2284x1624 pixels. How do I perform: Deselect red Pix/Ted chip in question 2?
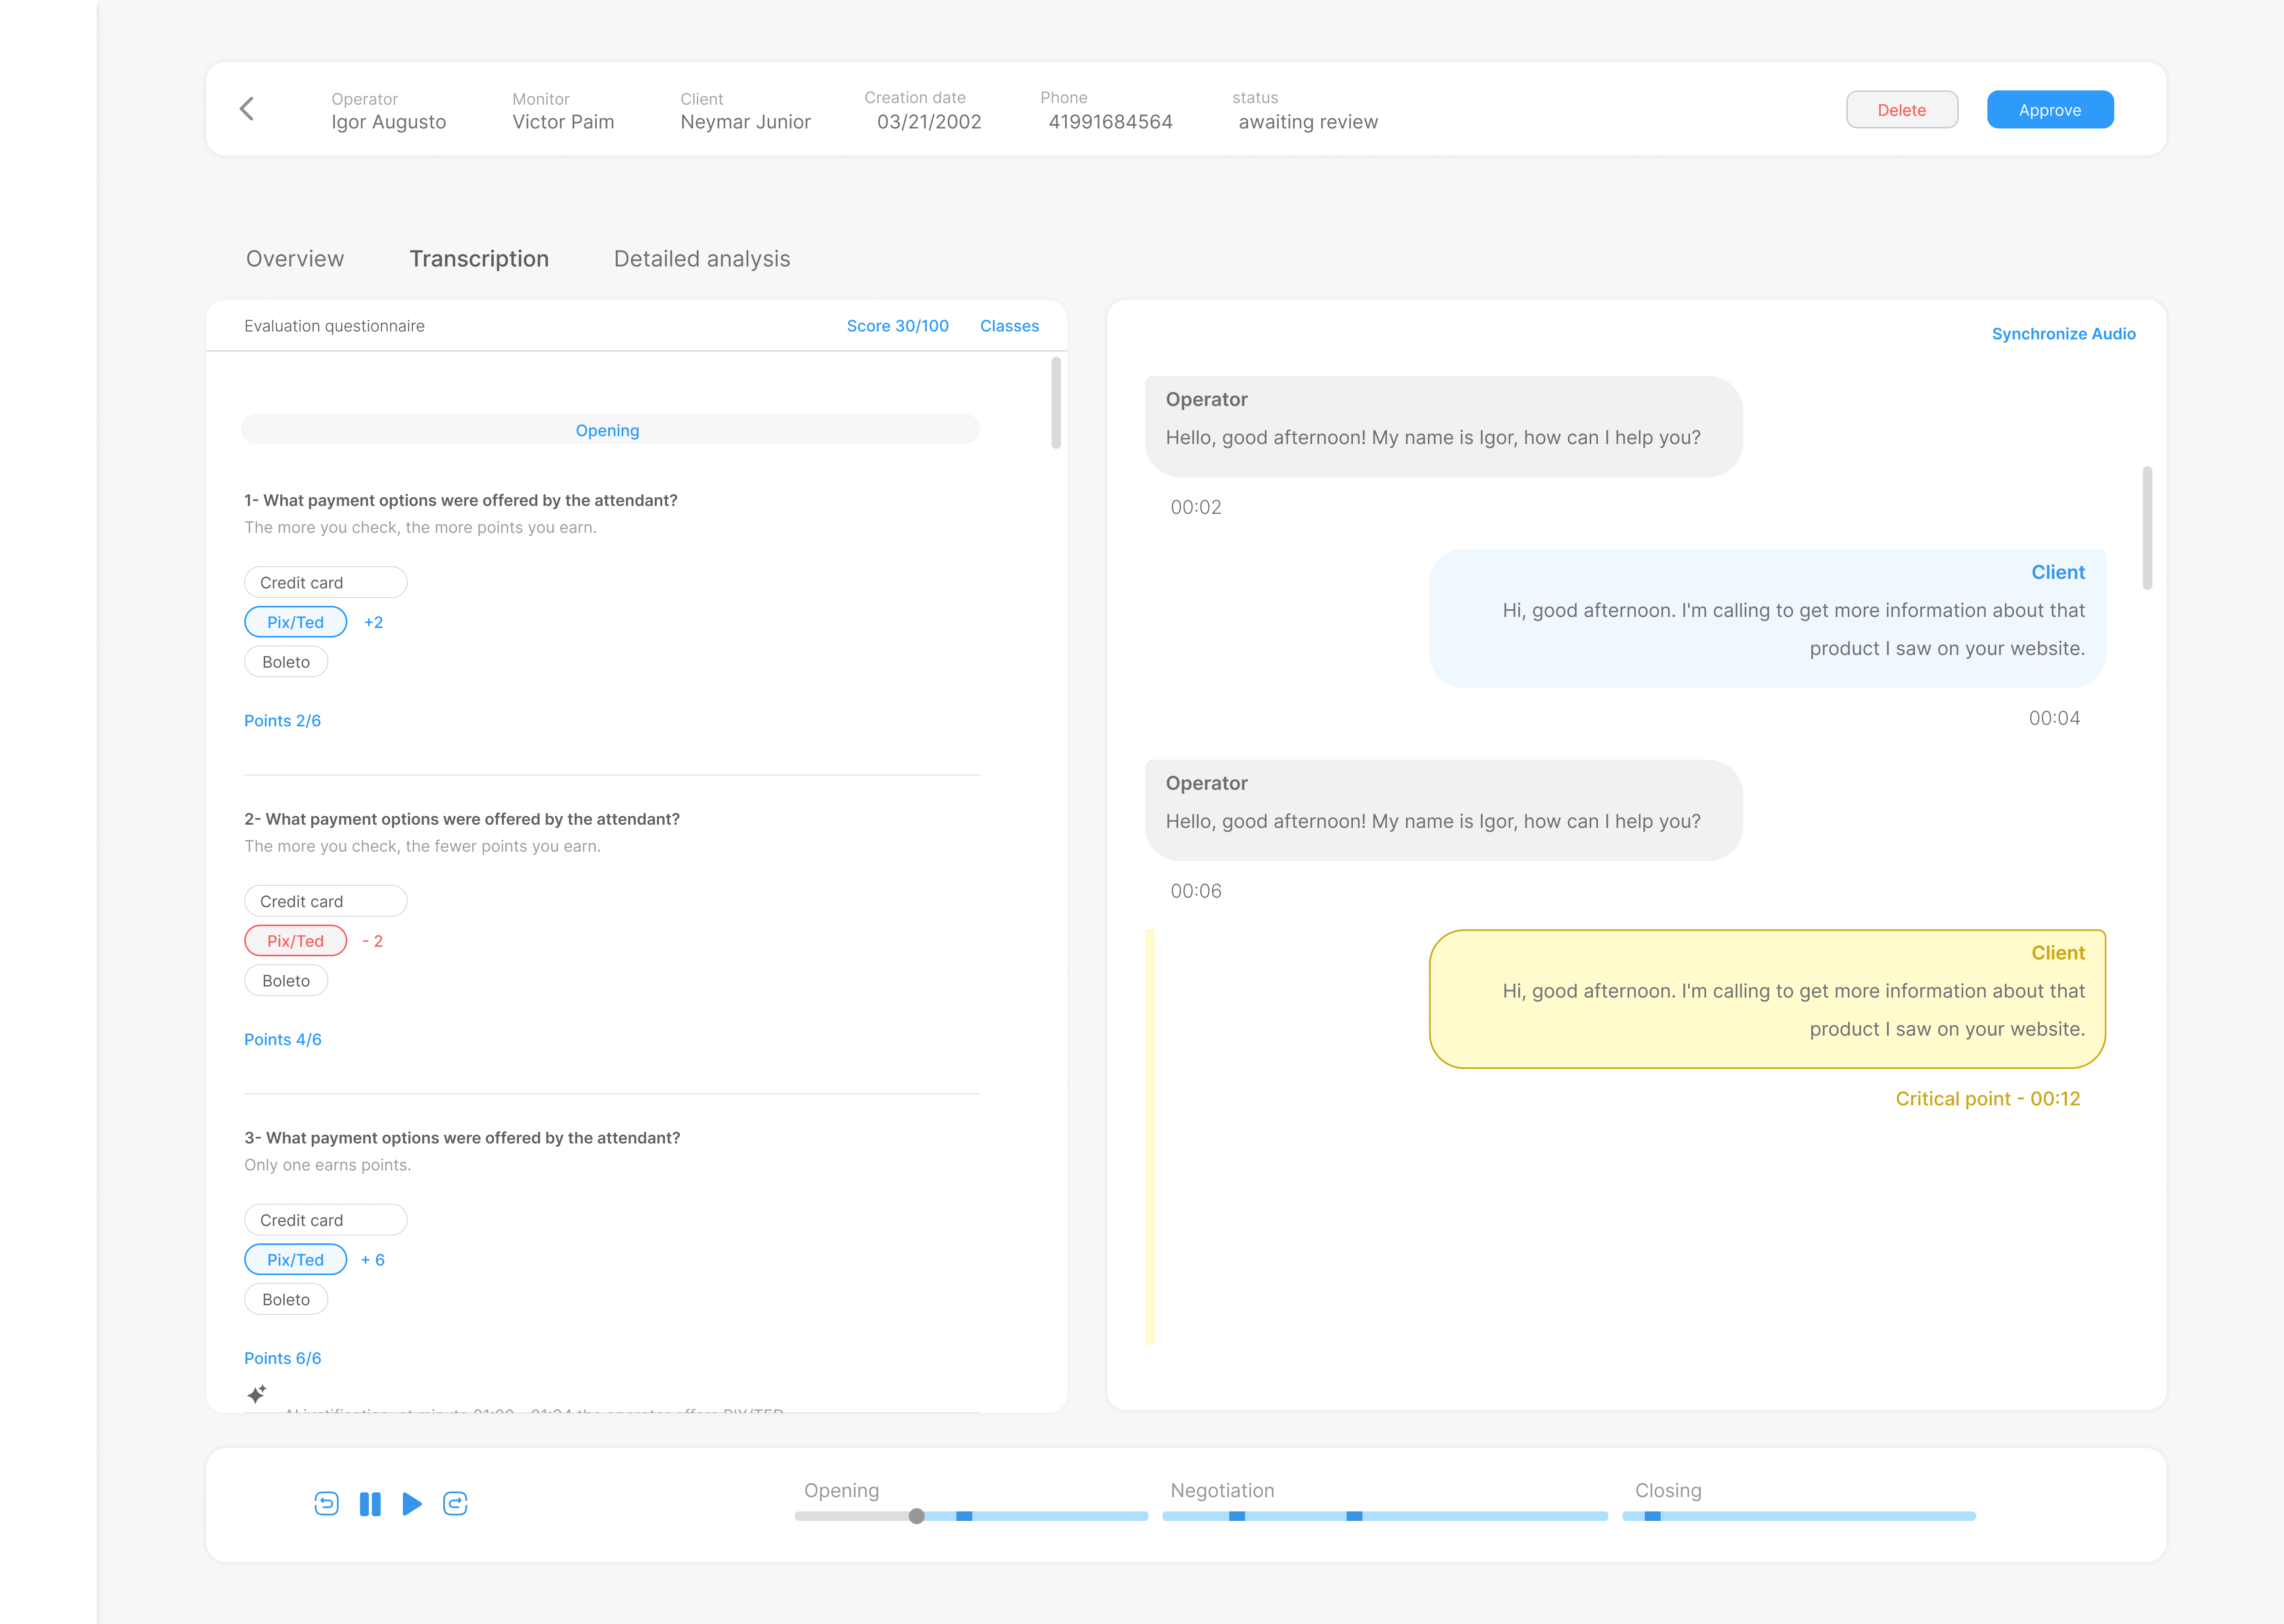click(295, 941)
